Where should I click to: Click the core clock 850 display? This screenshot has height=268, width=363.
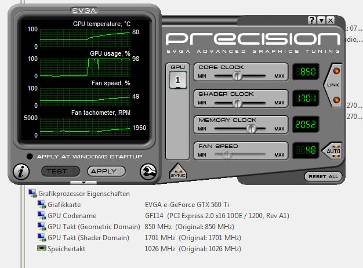306,71
